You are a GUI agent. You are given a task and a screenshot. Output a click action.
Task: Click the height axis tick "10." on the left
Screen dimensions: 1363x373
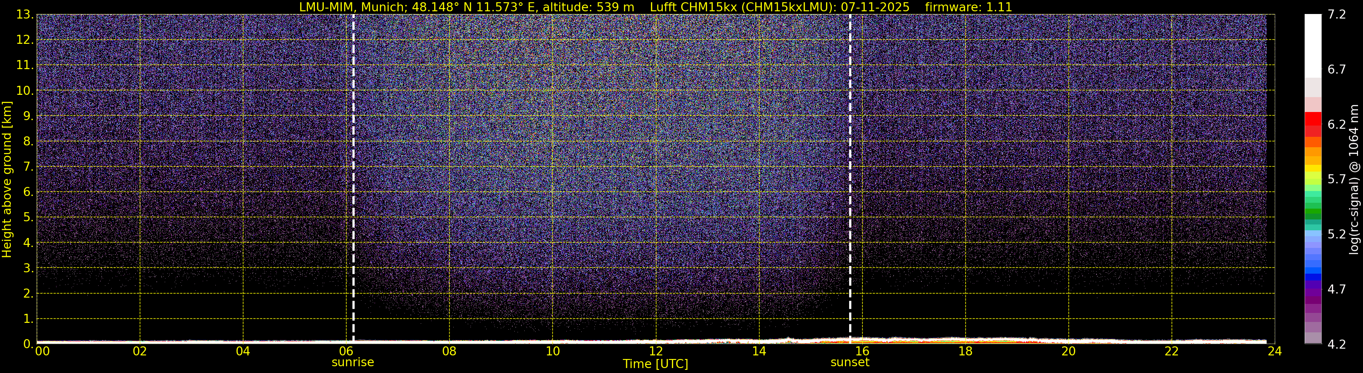tap(24, 90)
